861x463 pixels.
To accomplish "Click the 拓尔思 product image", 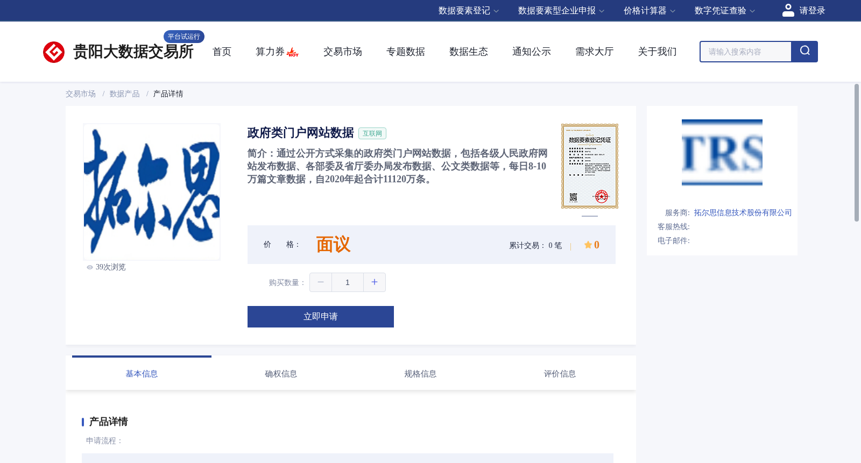I will tap(152, 192).
